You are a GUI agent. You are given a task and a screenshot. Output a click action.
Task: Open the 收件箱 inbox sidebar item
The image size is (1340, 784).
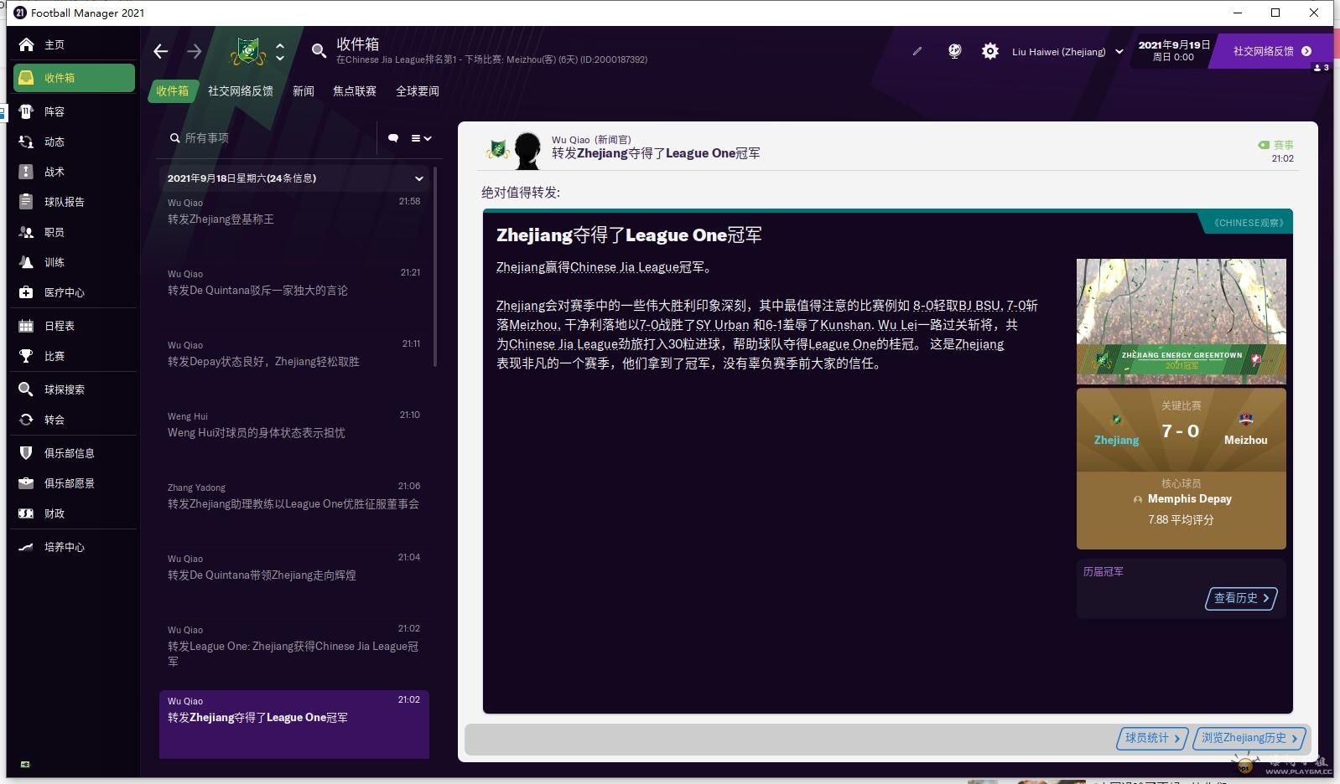pyautogui.click(x=74, y=78)
